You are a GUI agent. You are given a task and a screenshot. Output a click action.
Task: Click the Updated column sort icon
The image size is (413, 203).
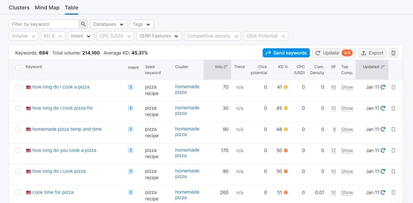point(383,67)
